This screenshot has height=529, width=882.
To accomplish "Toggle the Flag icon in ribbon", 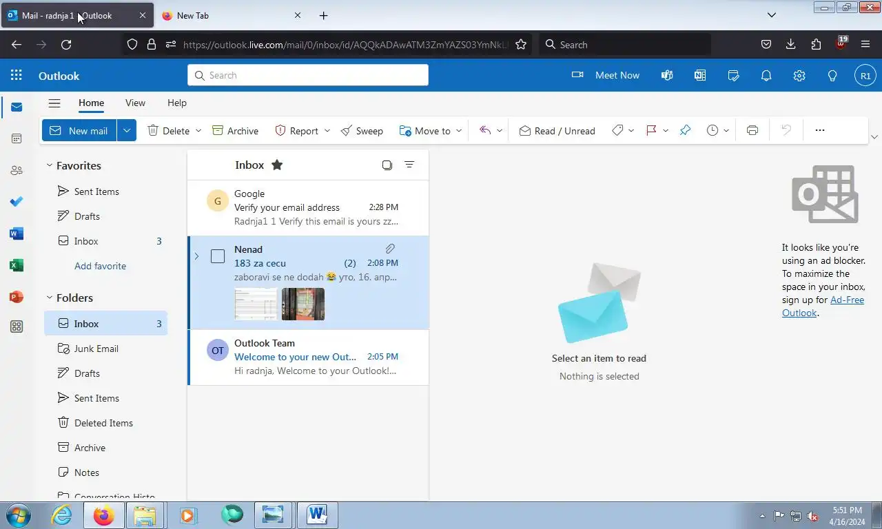I will click(x=651, y=130).
